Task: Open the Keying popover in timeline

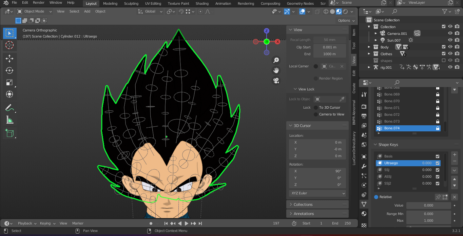Action: (x=47, y=223)
